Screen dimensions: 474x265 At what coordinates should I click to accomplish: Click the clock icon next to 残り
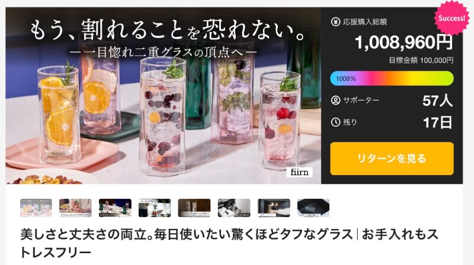[335, 122]
